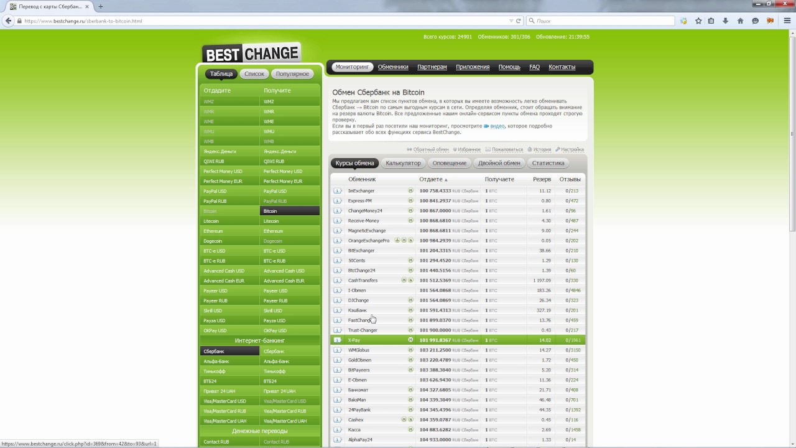Screen dimensions: 796x448
Task: Open Партнерам menu item
Action: [432, 67]
